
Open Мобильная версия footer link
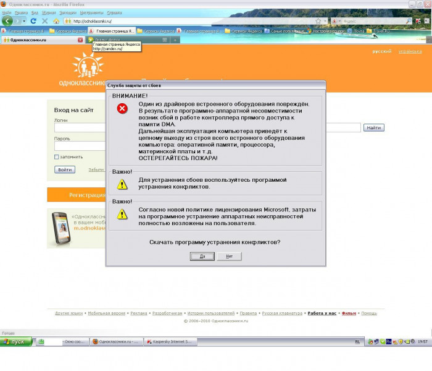106,313
